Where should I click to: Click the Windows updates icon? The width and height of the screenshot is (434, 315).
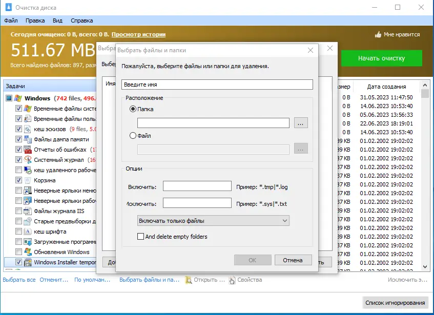click(x=28, y=251)
